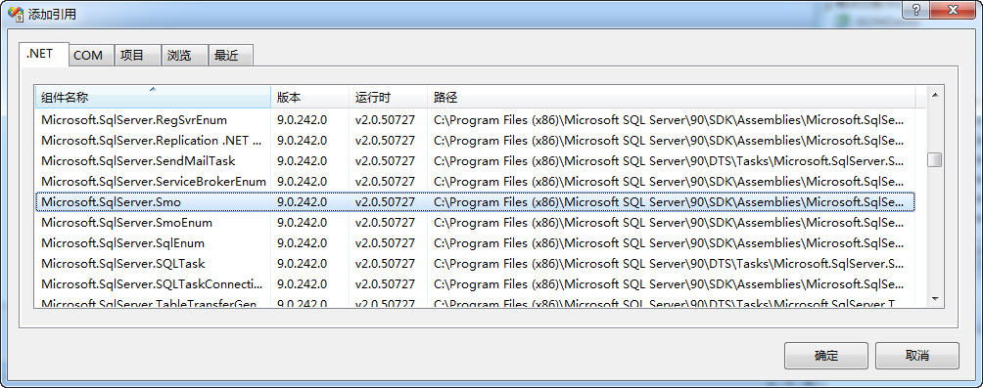The image size is (983, 388).
Task: Select Microsoft.SqlServer.SqlEnum row
Action: (475, 243)
